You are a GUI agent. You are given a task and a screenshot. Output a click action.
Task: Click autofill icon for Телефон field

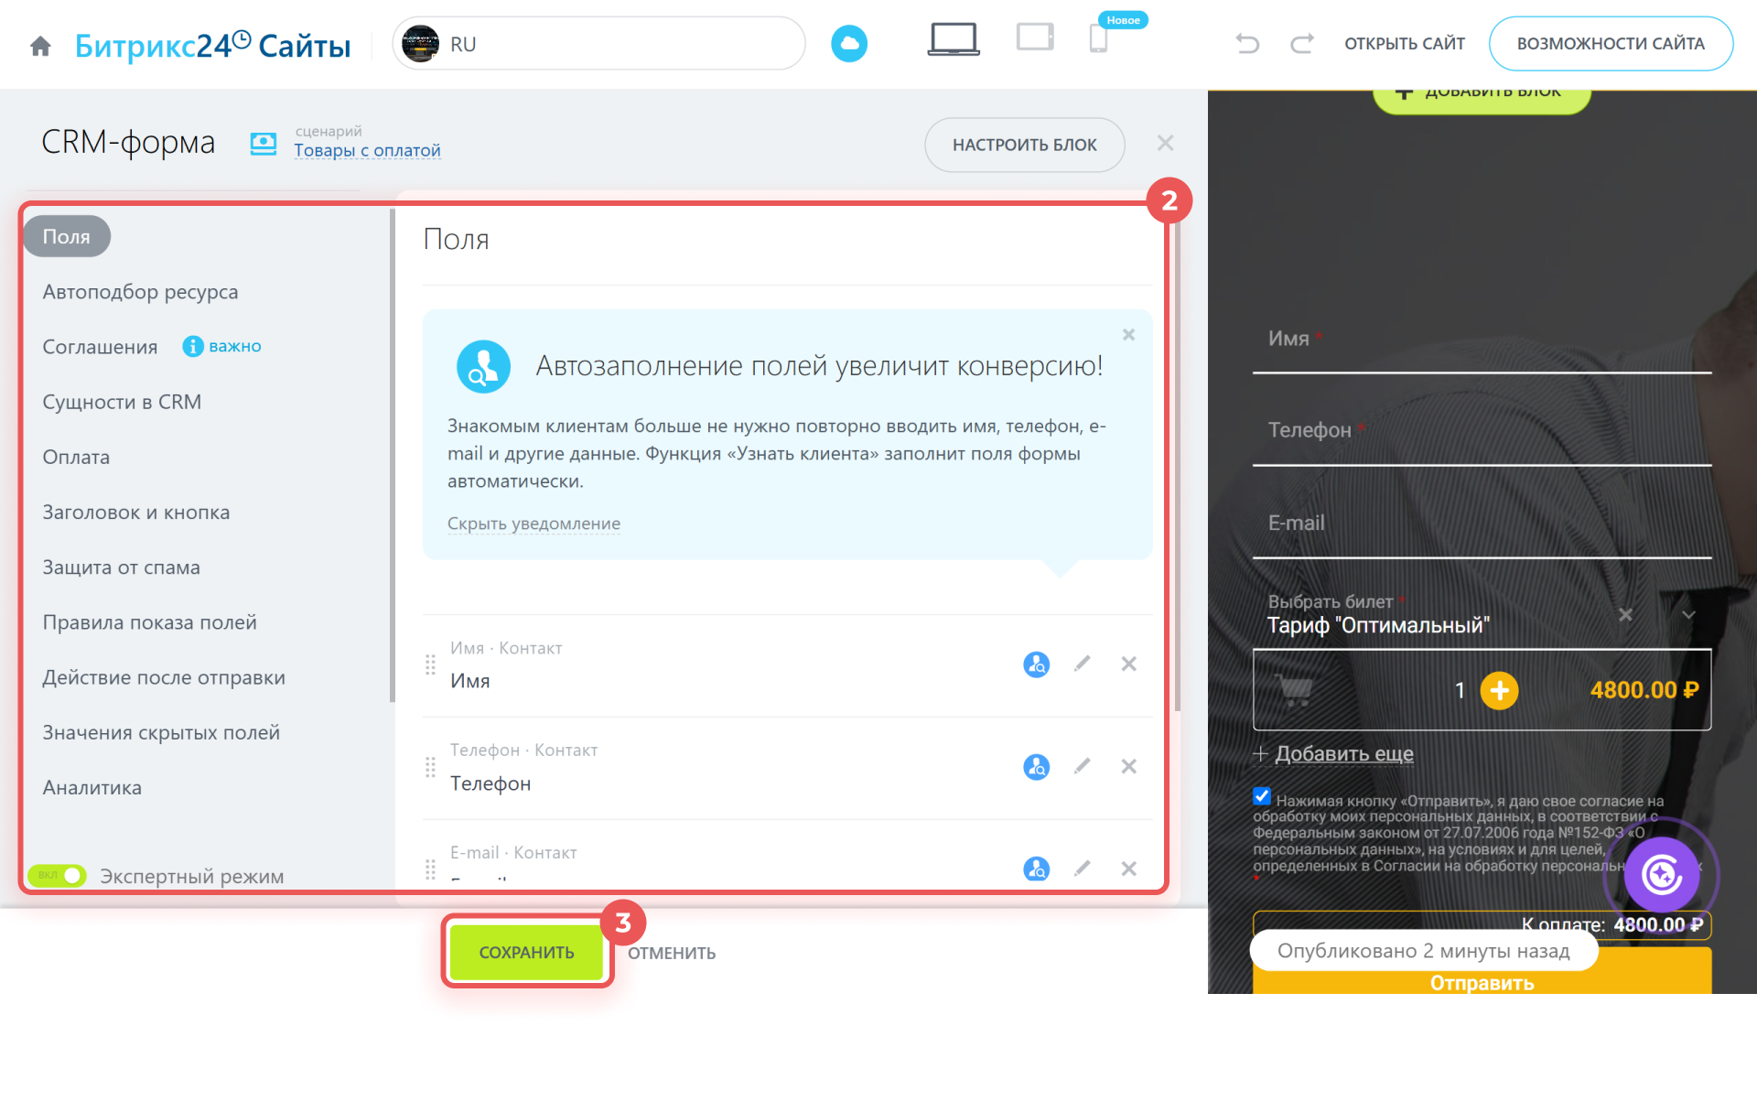(1036, 766)
